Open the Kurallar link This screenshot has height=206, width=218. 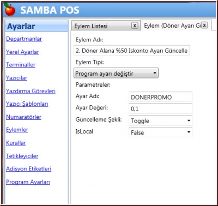click(16, 143)
